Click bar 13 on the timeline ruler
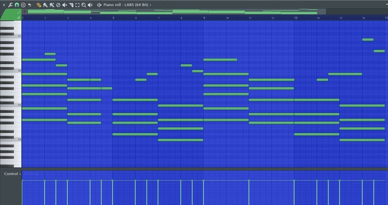The height and width of the screenshot is (205, 388). pyautogui.click(x=296, y=18)
